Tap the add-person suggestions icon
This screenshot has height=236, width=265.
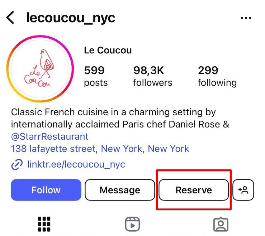pos(243,190)
